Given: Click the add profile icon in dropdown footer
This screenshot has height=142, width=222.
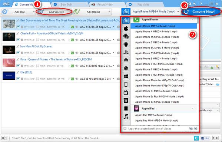Looking at the screenshot, I should pyautogui.click(x=191, y=128).
